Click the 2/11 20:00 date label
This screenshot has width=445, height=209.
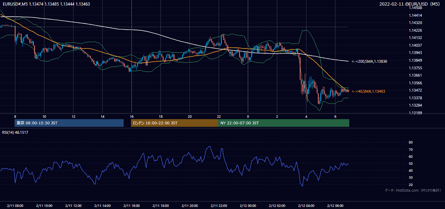(189, 206)
